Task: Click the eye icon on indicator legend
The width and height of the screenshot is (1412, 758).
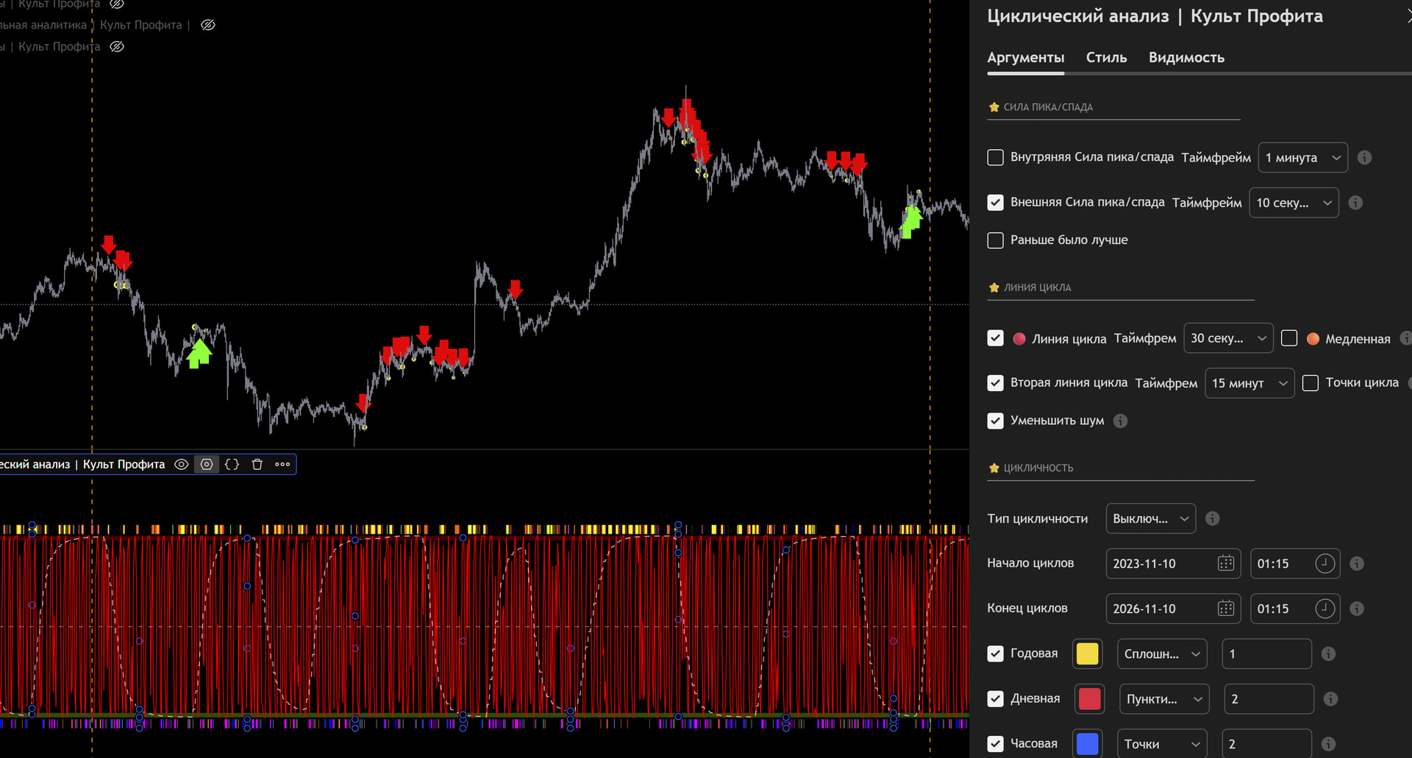Action: [x=181, y=464]
